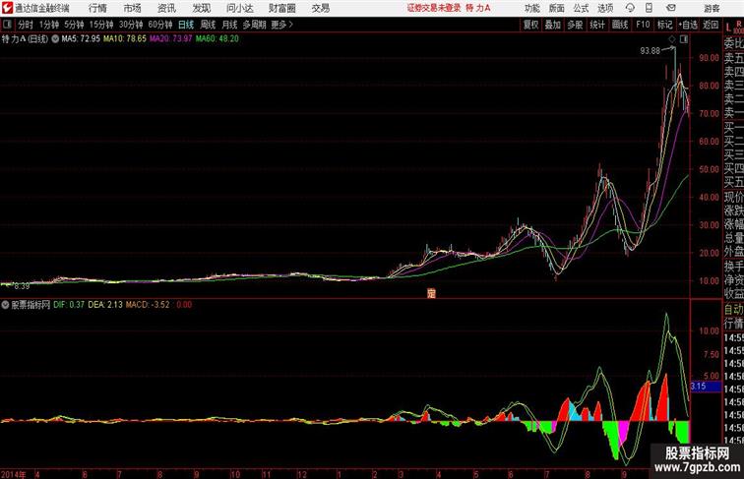Open the 功能 menu

click(x=531, y=8)
